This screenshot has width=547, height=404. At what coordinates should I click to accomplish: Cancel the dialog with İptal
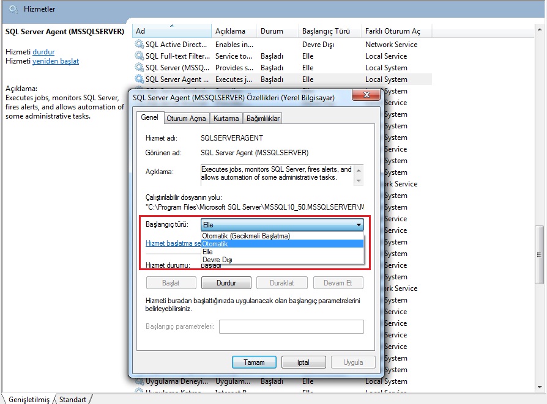(303, 362)
